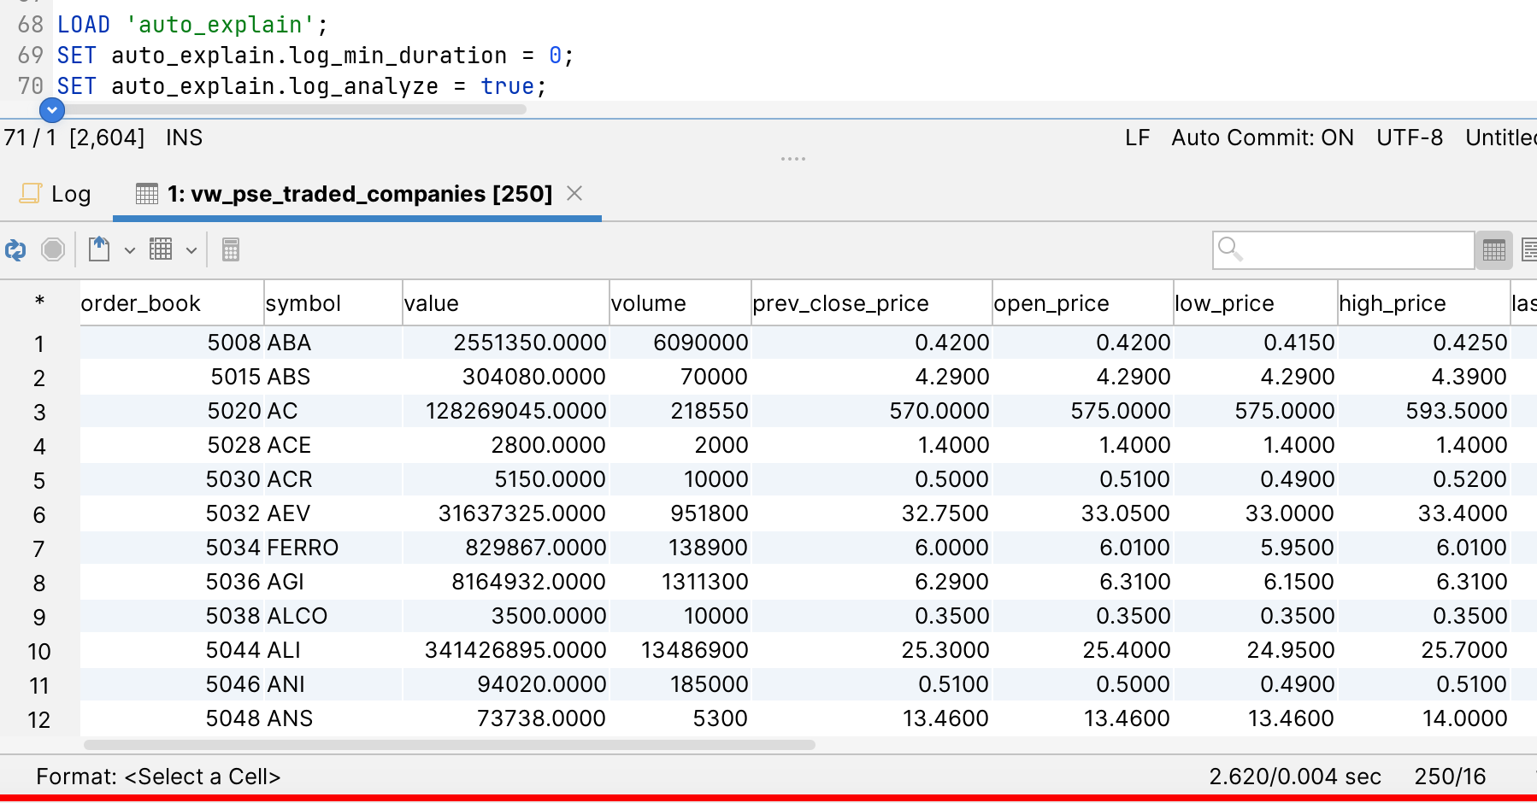Click the UTF-8 encoding indicator
1537x803 pixels.
1409,138
